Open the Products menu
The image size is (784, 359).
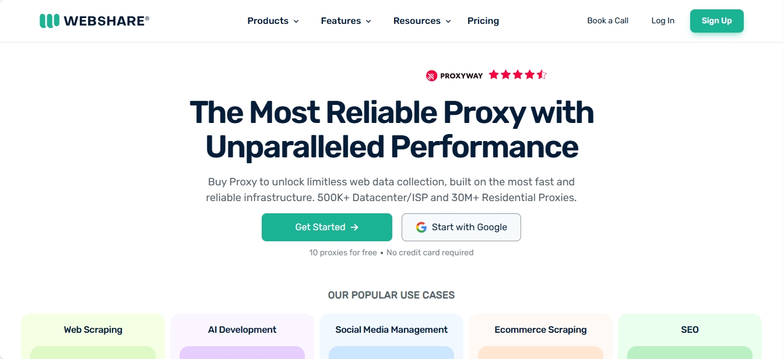(x=273, y=21)
